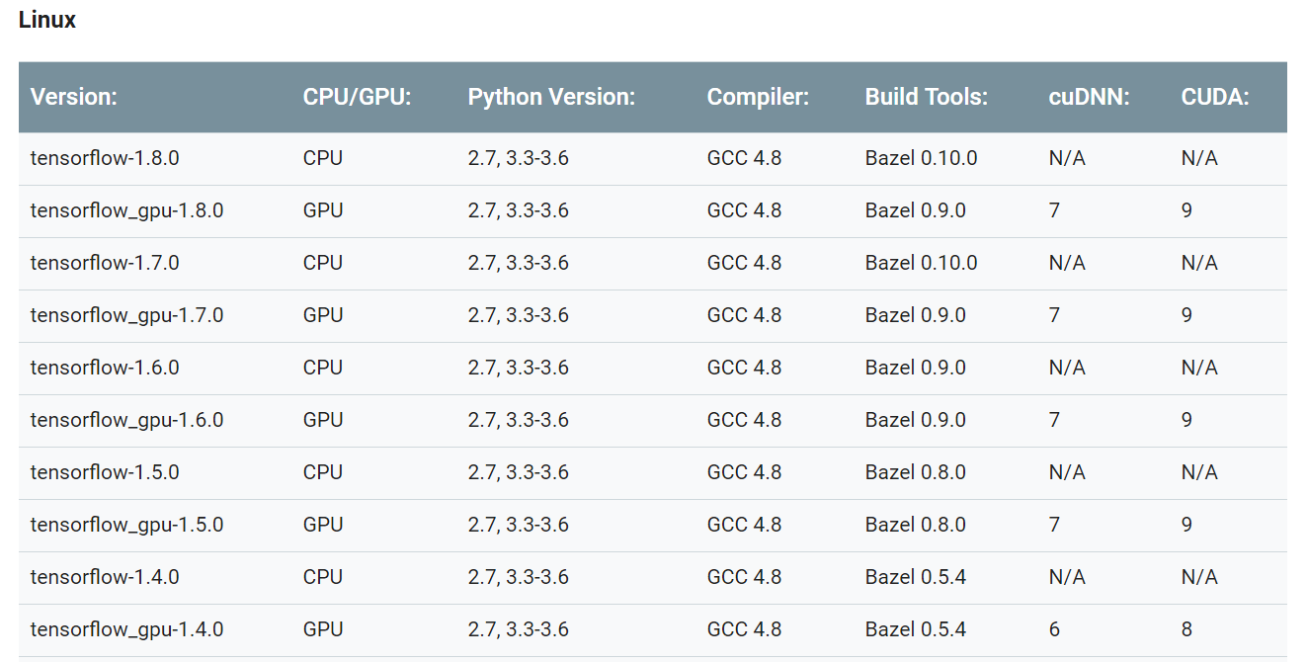
Task: Click GCC 4.8 in the tensorflow_gpu-1.7.0 row
Action: (x=744, y=315)
